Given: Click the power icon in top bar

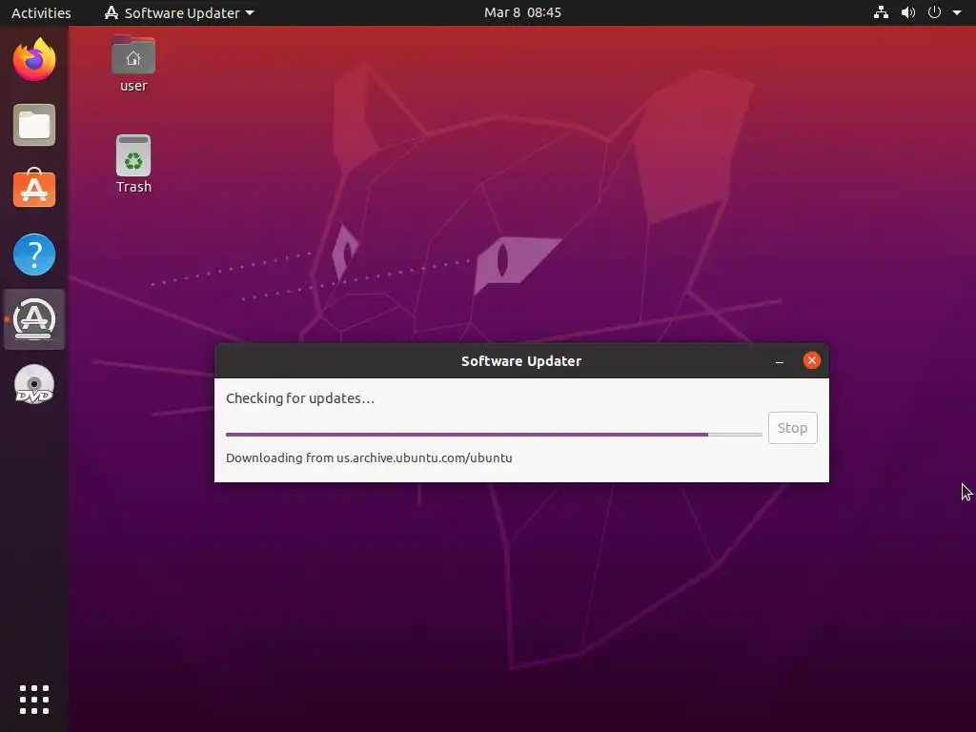Looking at the screenshot, I should coord(934,12).
